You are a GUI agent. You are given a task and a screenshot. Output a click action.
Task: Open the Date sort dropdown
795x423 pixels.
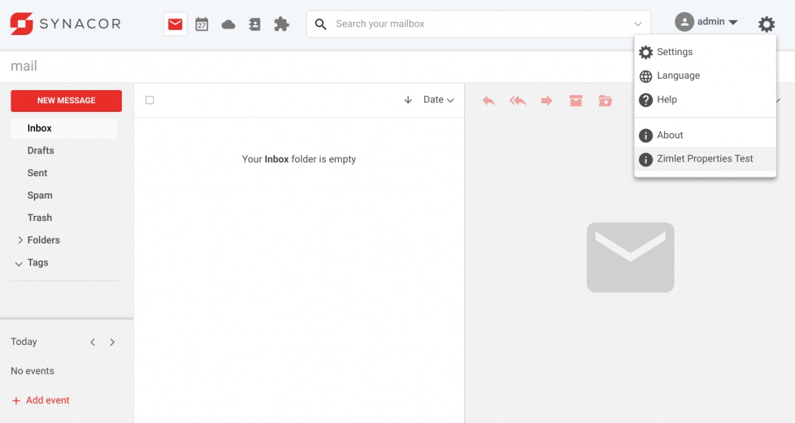pos(439,100)
